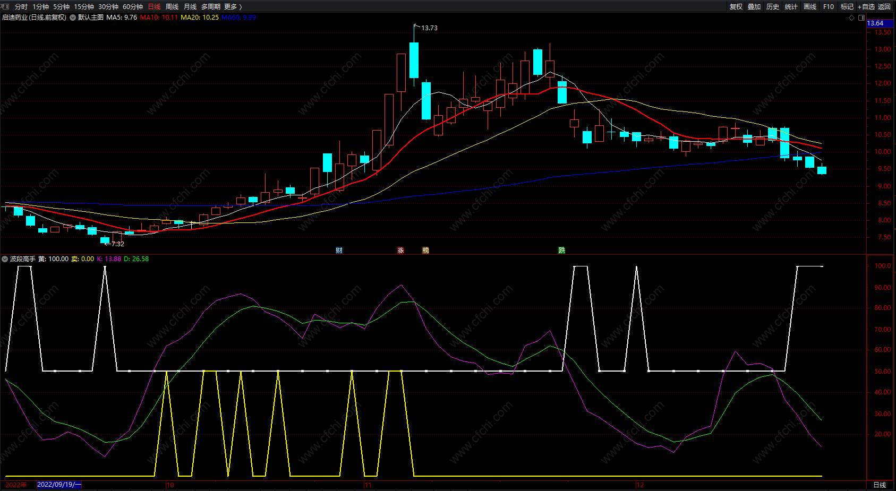Screen dimensions: 896x491
Task: Click the 榜 event marker icon
Action: coord(425,251)
